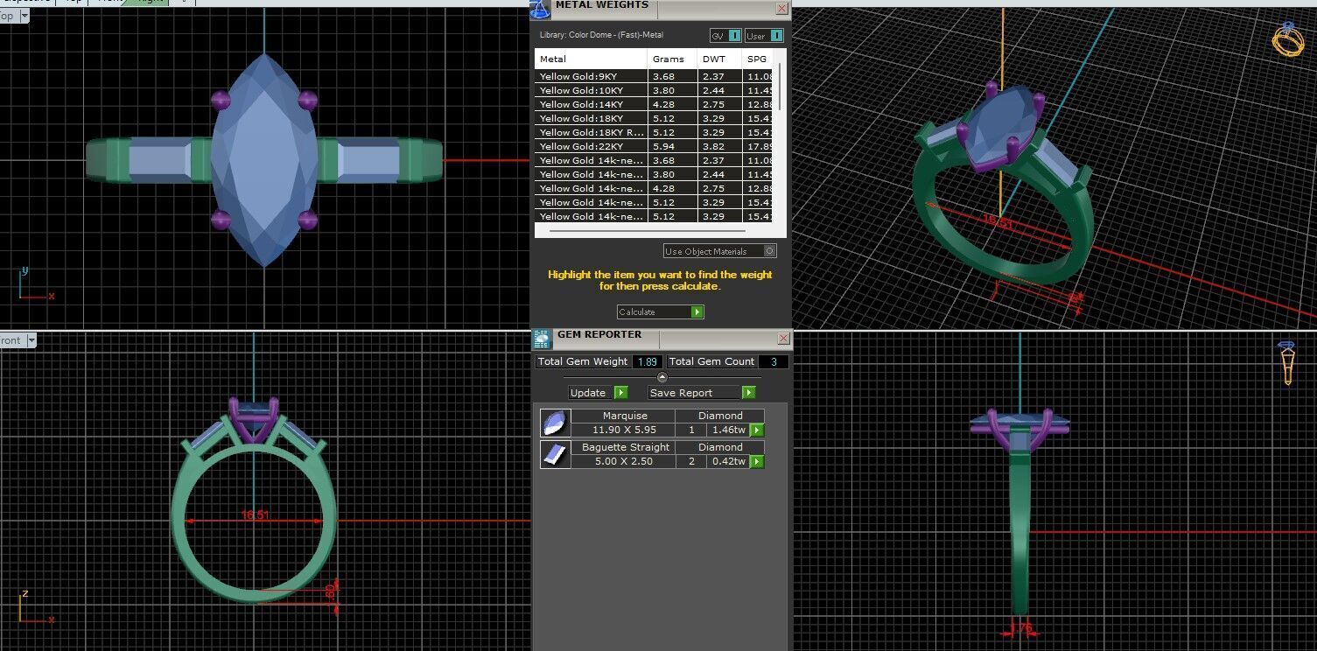Select the Yellow Gold:14KY row
The height and width of the screenshot is (651, 1317).
coord(654,104)
